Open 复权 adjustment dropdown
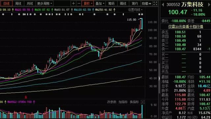This screenshot has height=119, width=211. pos(88,4)
